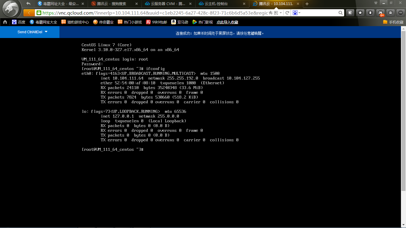
Task: Click the green padlock security icon
Action: click(39, 13)
